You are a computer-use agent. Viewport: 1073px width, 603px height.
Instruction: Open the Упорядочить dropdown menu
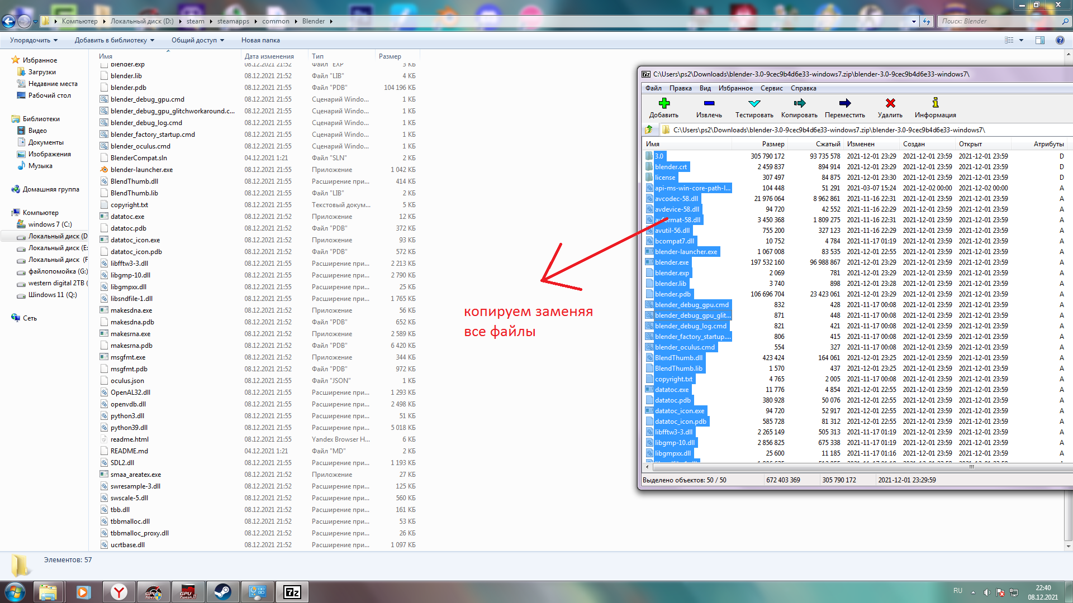click(34, 40)
